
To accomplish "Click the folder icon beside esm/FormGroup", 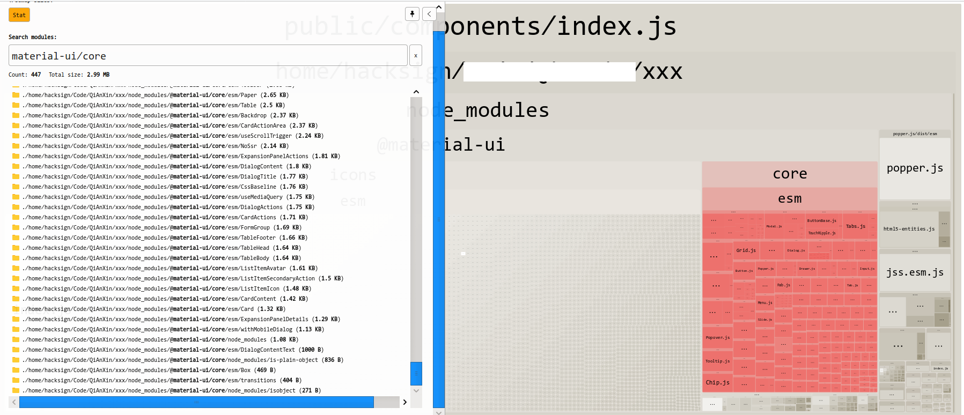I will coord(16,227).
